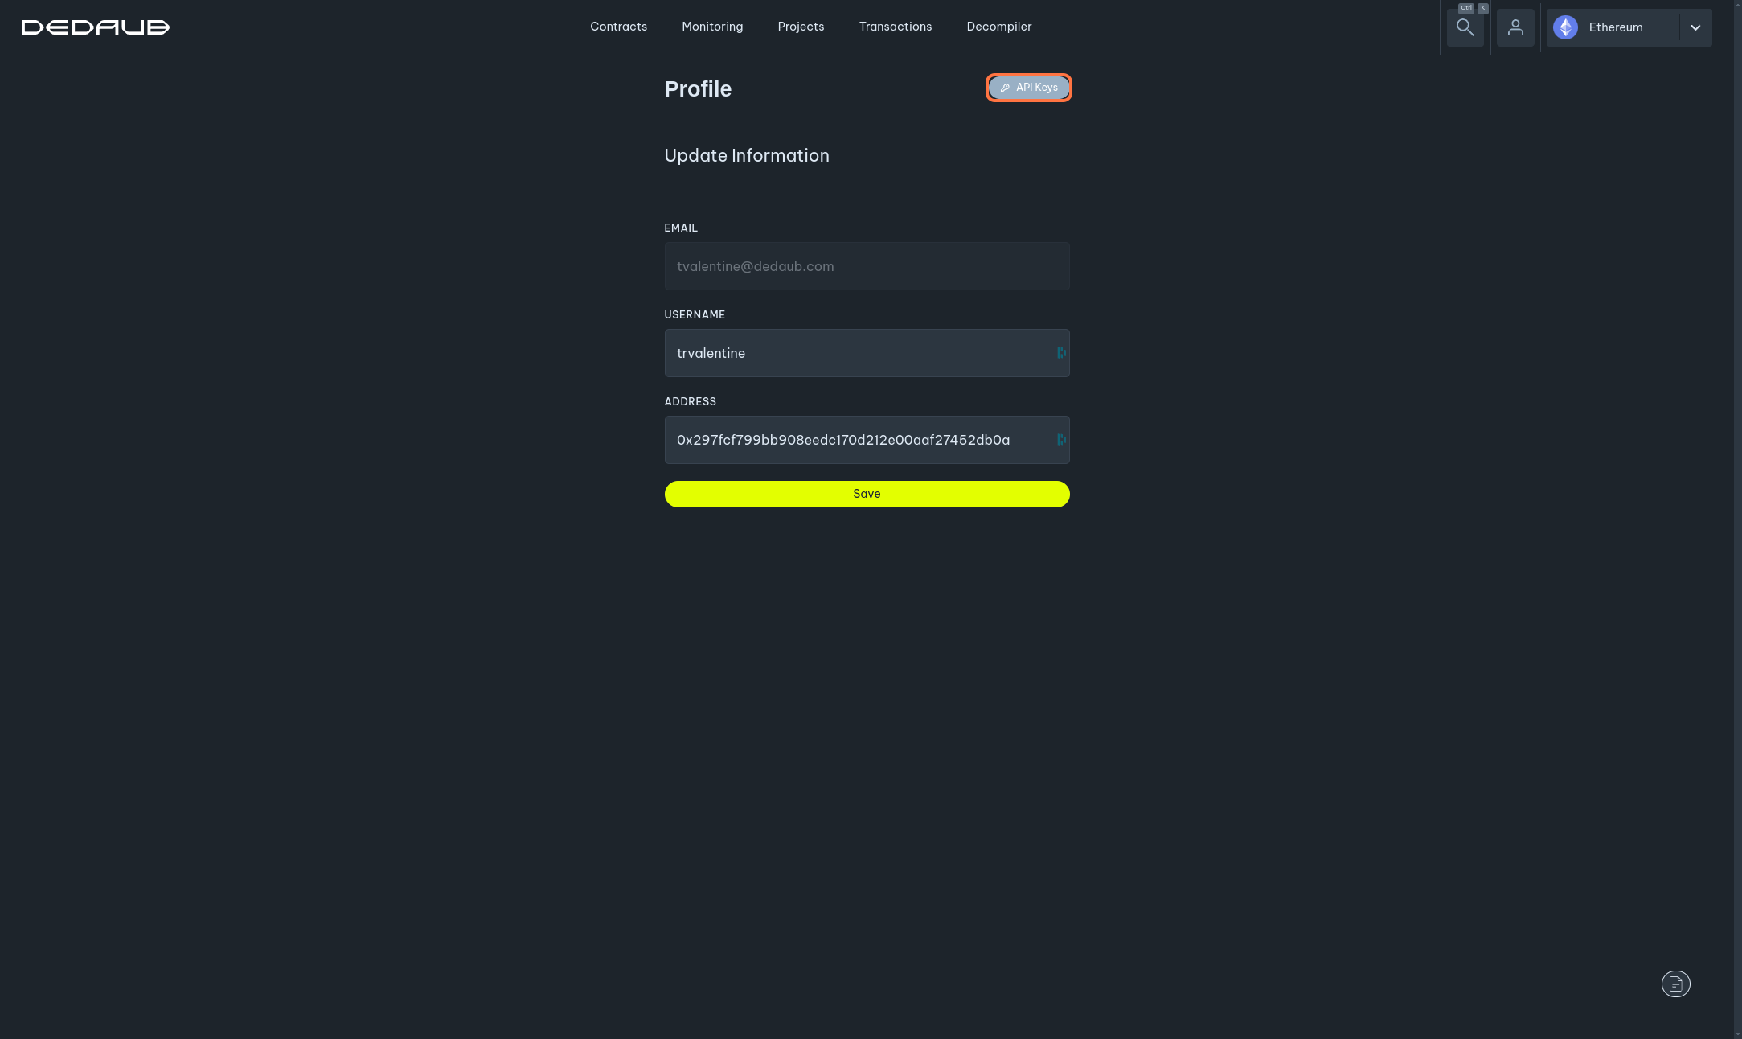
Task: Click the Email input field
Action: click(x=866, y=266)
